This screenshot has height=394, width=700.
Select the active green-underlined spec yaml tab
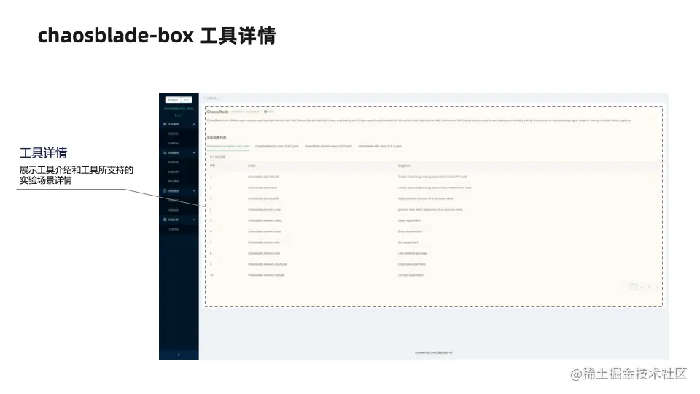(x=227, y=146)
